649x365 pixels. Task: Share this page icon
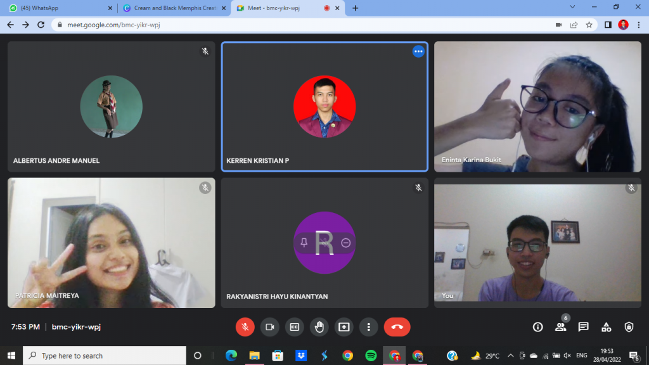point(574,25)
